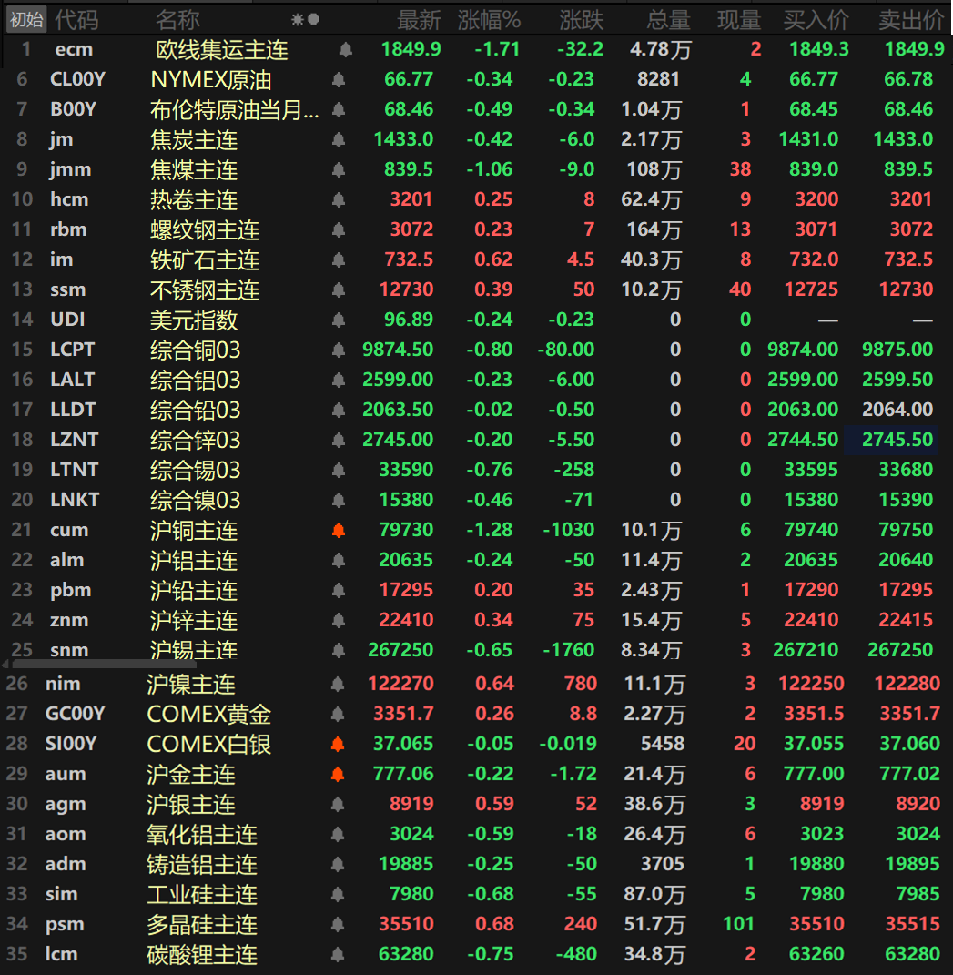953x975 pixels.
Task: Sort by 现量 column header
Action: 739,21
